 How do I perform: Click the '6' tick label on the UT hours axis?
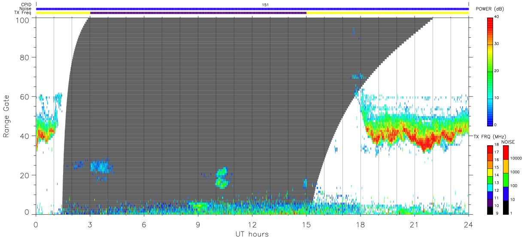(x=144, y=224)
